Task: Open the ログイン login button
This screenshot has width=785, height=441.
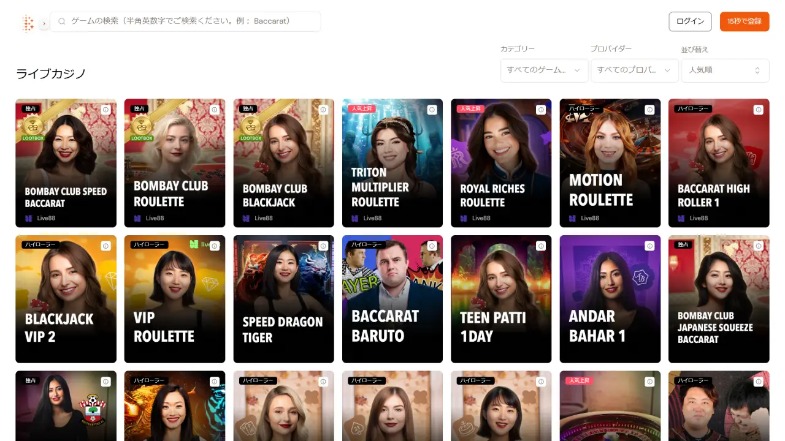Action: (690, 21)
